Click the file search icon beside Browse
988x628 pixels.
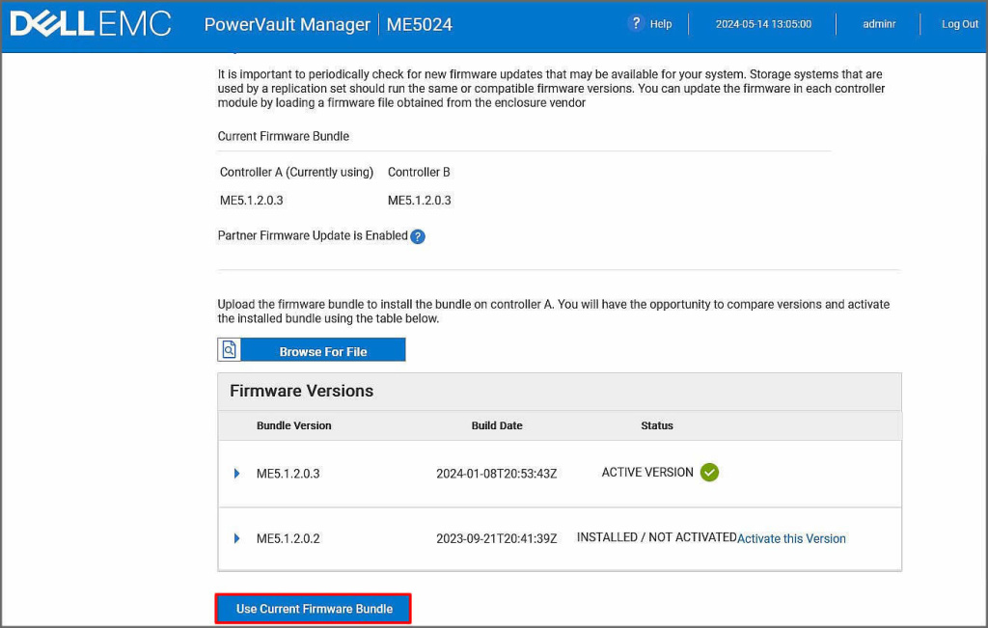[229, 350]
